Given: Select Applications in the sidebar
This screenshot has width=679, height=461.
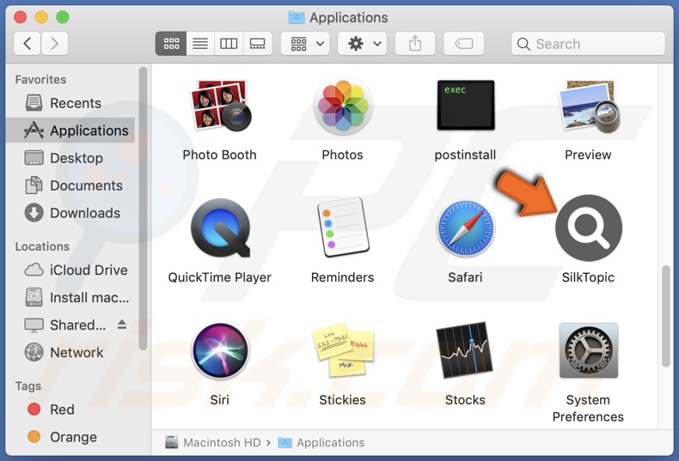Looking at the screenshot, I should [x=71, y=130].
